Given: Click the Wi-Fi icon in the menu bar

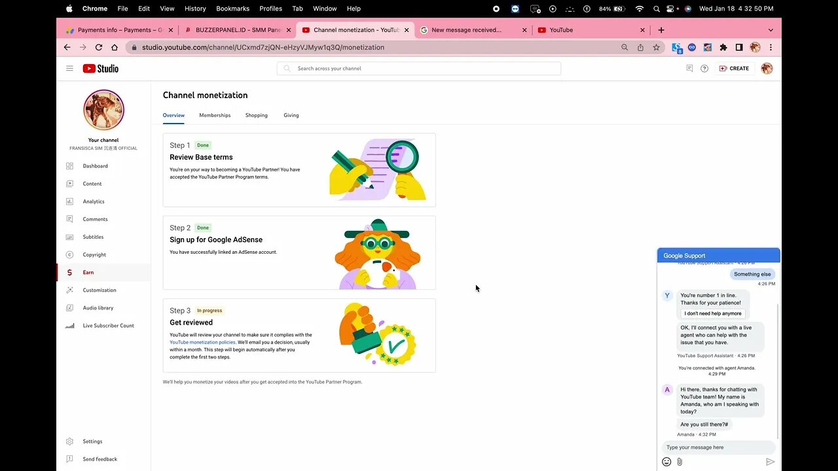Looking at the screenshot, I should point(639,9).
